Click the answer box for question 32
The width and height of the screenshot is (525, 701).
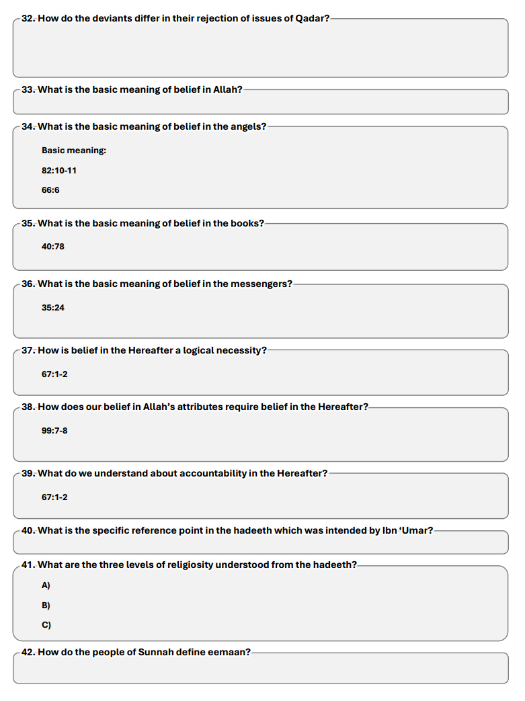(x=260, y=48)
